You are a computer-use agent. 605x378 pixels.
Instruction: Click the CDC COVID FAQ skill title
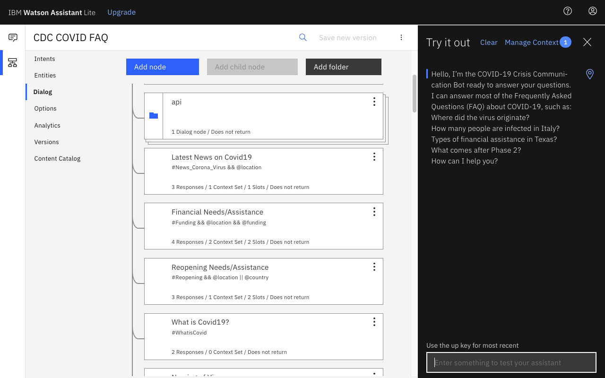click(x=71, y=37)
